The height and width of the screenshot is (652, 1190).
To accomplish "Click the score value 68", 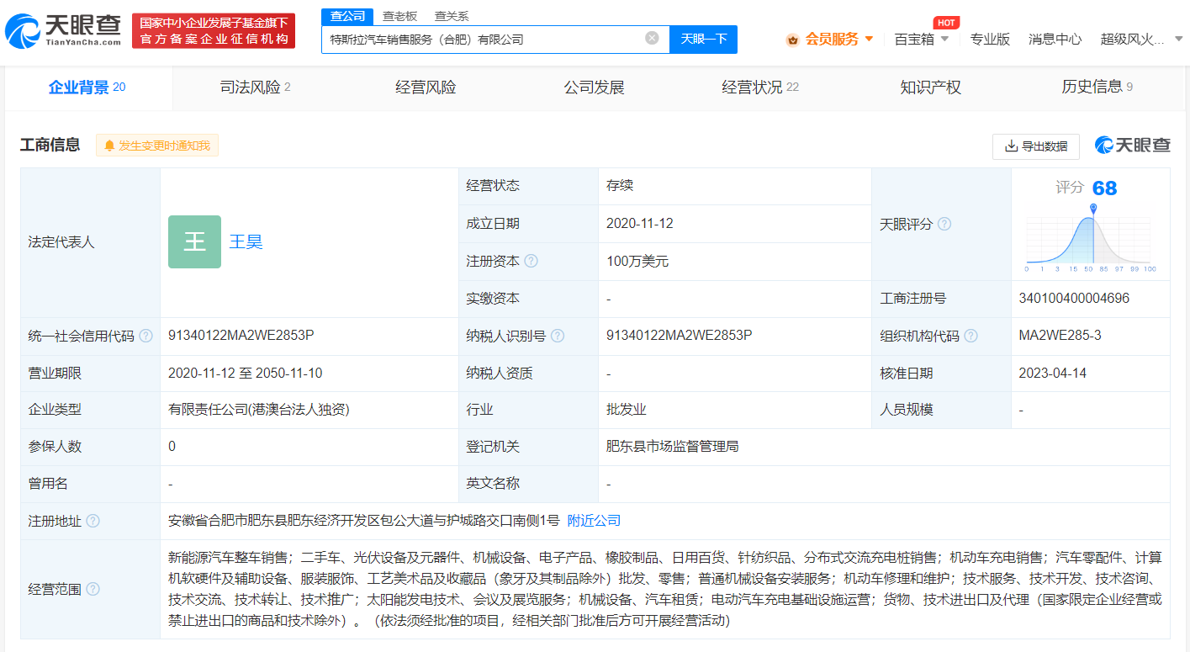I will [1104, 188].
